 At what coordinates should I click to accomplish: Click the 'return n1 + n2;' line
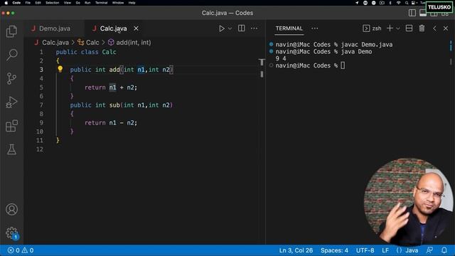coord(111,87)
